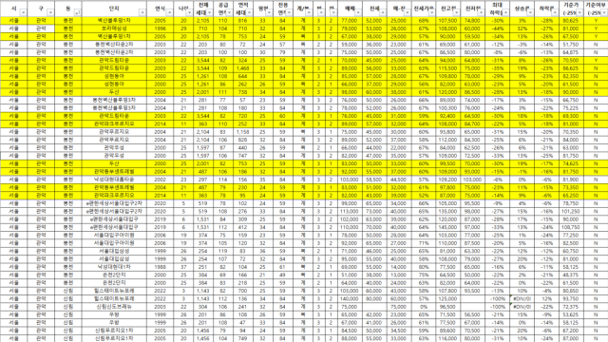The height and width of the screenshot is (342, 608).
Task: Select the 신림신도브래뉴 complex name cell
Action: click(x=114, y=307)
